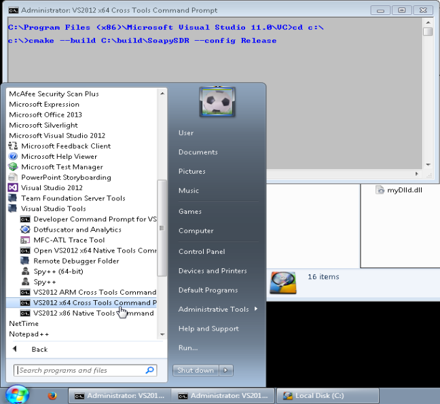Image resolution: width=440 pixels, height=404 pixels.
Task: Click command prompt scroll up arrow
Action: 428,22
